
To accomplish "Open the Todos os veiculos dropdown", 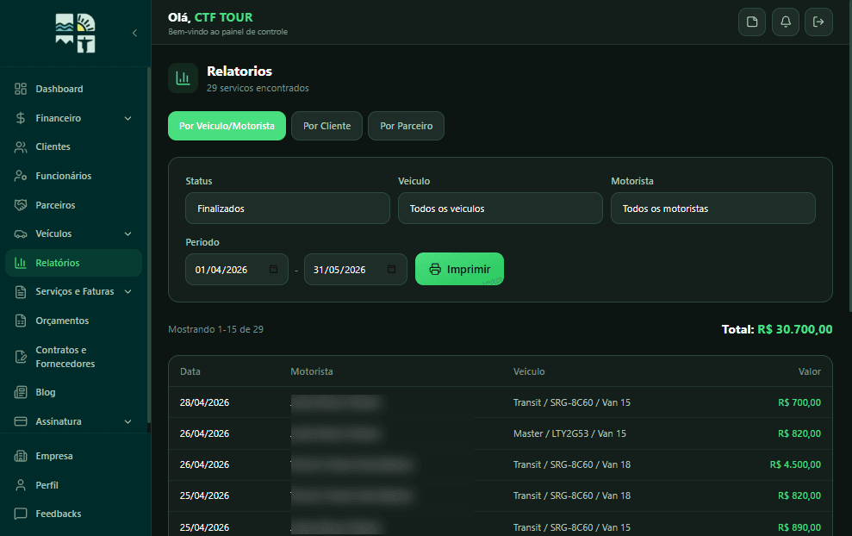I will pyautogui.click(x=500, y=209).
